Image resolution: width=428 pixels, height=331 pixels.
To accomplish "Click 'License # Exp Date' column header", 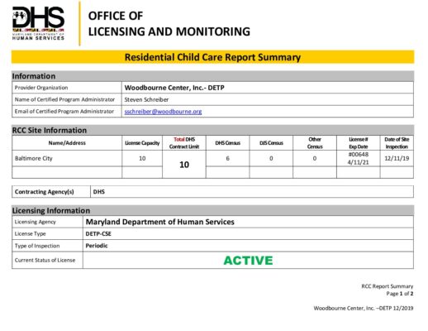I will click(x=359, y=143).
